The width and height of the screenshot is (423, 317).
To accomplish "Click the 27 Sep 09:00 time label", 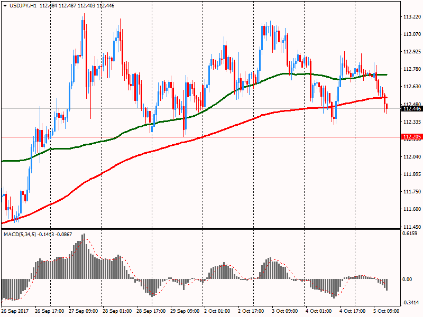I will (x=84, y=311).
